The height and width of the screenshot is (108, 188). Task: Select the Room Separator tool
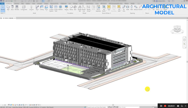98,8
